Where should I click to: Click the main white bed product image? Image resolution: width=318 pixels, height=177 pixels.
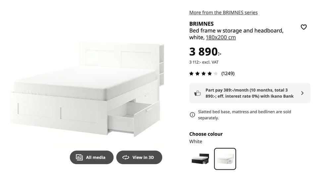87,89
